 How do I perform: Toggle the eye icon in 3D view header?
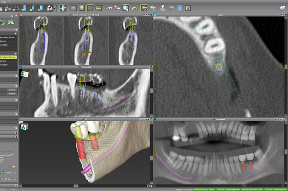pyautogui.click(x=141, y=119)
